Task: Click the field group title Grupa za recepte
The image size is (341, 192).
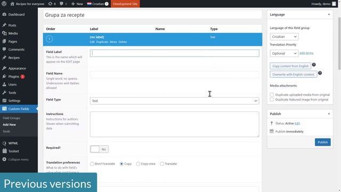Action: [152, 15]
